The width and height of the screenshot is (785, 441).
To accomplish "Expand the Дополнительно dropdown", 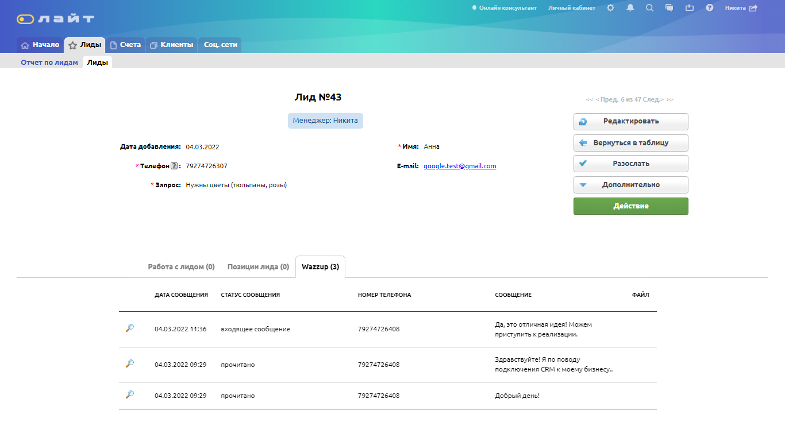I will [x=630, y=185].
